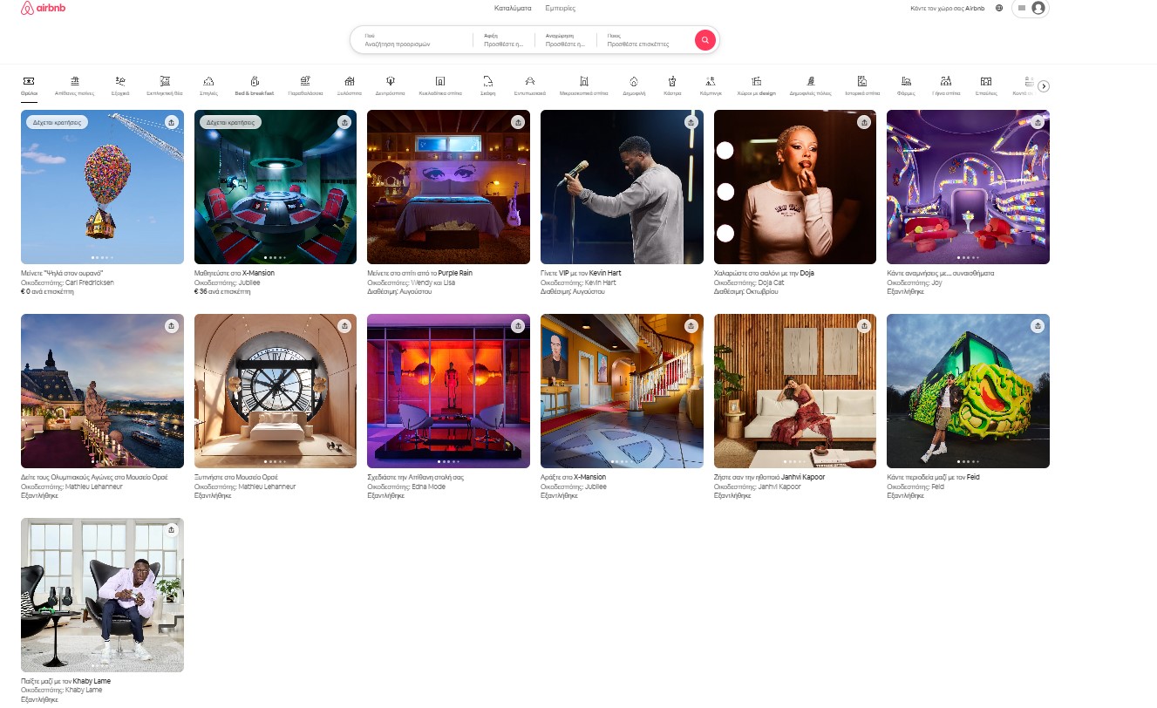Select the Bed & breakfast category
Image resolution: width=1157 pixels, height=708 pixels.
(255, 85)
